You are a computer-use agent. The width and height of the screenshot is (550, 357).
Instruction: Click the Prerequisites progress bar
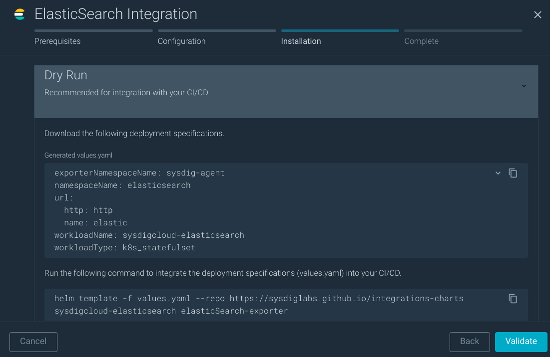pyautogui.click(x=93, y=31)
